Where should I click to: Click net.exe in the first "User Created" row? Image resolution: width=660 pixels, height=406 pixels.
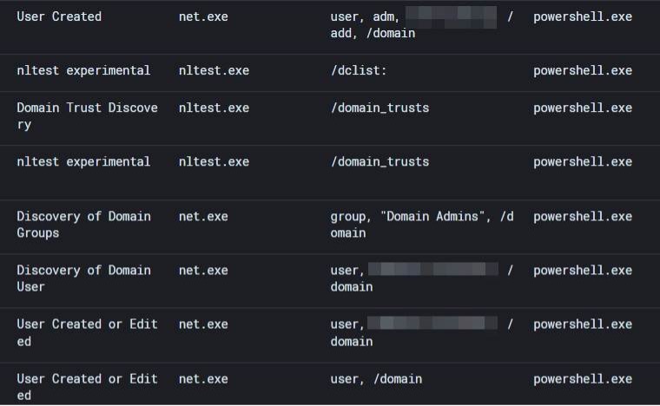coord(203,16)
